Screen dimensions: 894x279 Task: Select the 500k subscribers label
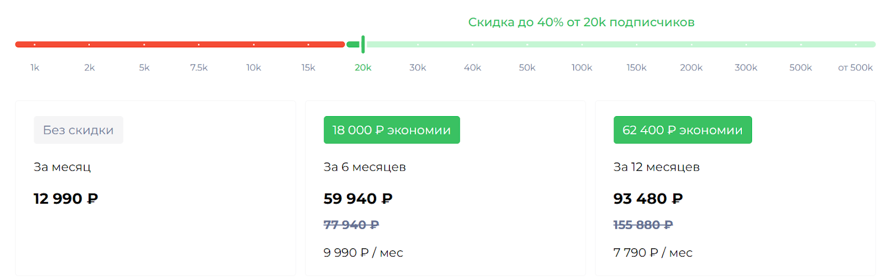[801, 68]
